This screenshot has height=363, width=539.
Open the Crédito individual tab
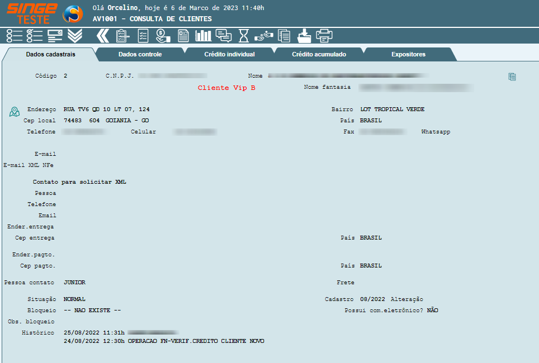229,55
